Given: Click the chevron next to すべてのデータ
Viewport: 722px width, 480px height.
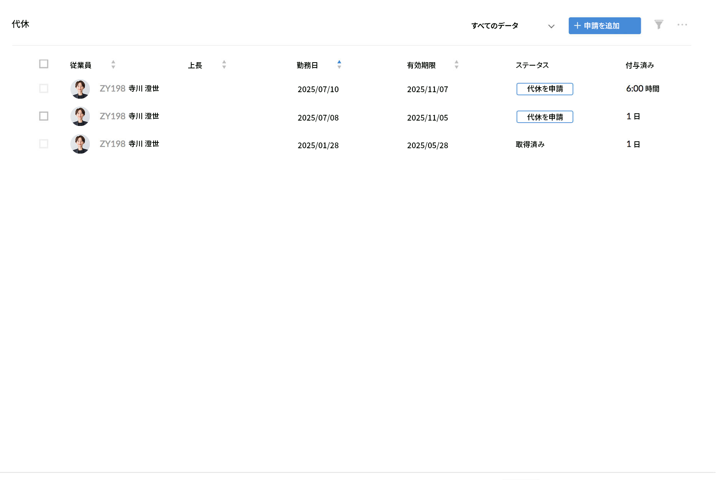Looking at the screenshot, I should pos(551,26).
